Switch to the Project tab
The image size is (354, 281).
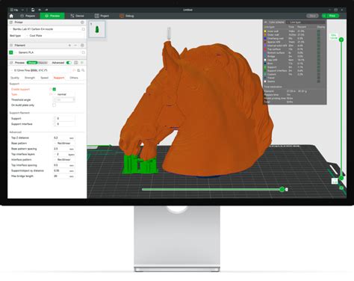[102, 16]
